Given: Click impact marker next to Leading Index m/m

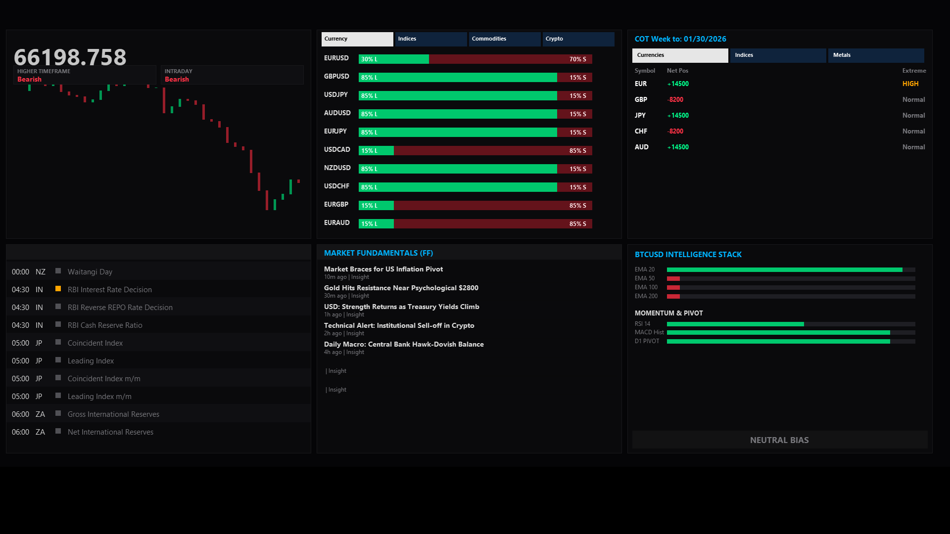Looking at the screenshot, I should pos(58,396).
